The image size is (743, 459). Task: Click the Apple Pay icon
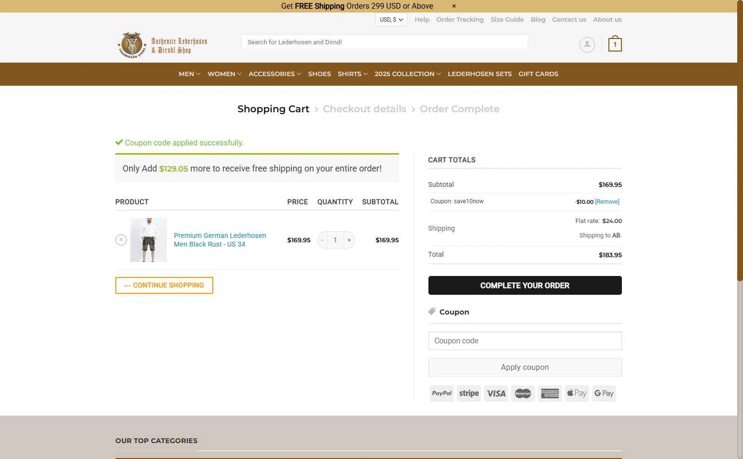pos(577,393)
